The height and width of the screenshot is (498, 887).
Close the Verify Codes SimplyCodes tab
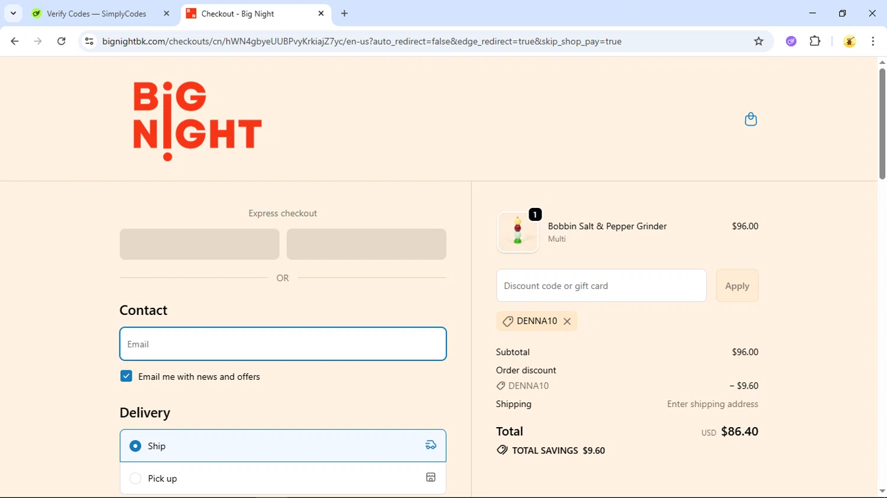(x=166, y=14)
